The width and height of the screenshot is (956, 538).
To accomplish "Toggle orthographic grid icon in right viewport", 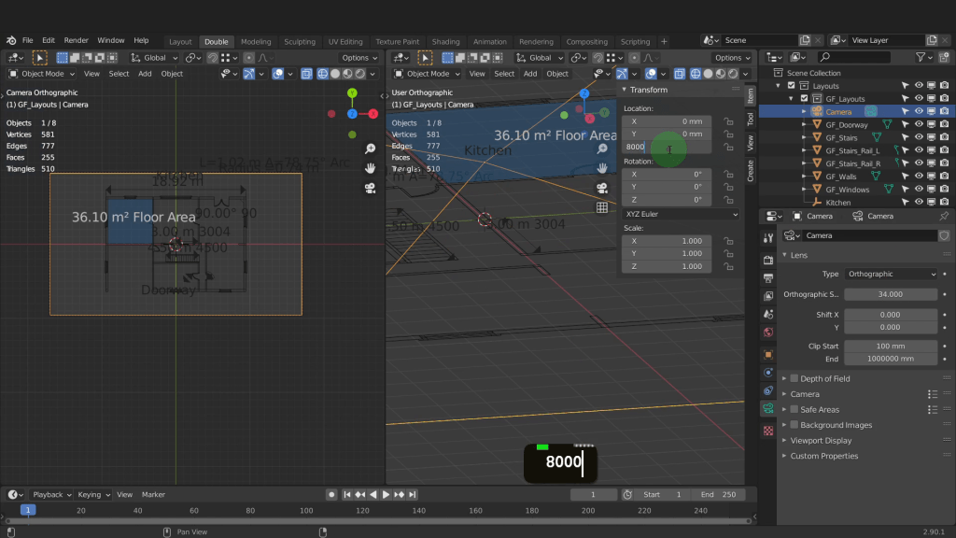I will click(603, 207).
